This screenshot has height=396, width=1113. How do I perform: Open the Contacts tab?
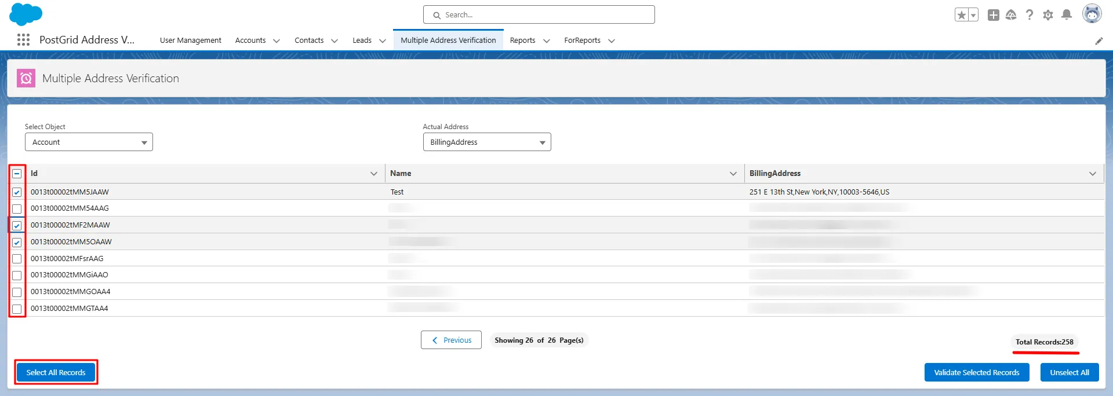tap(309, 40)
